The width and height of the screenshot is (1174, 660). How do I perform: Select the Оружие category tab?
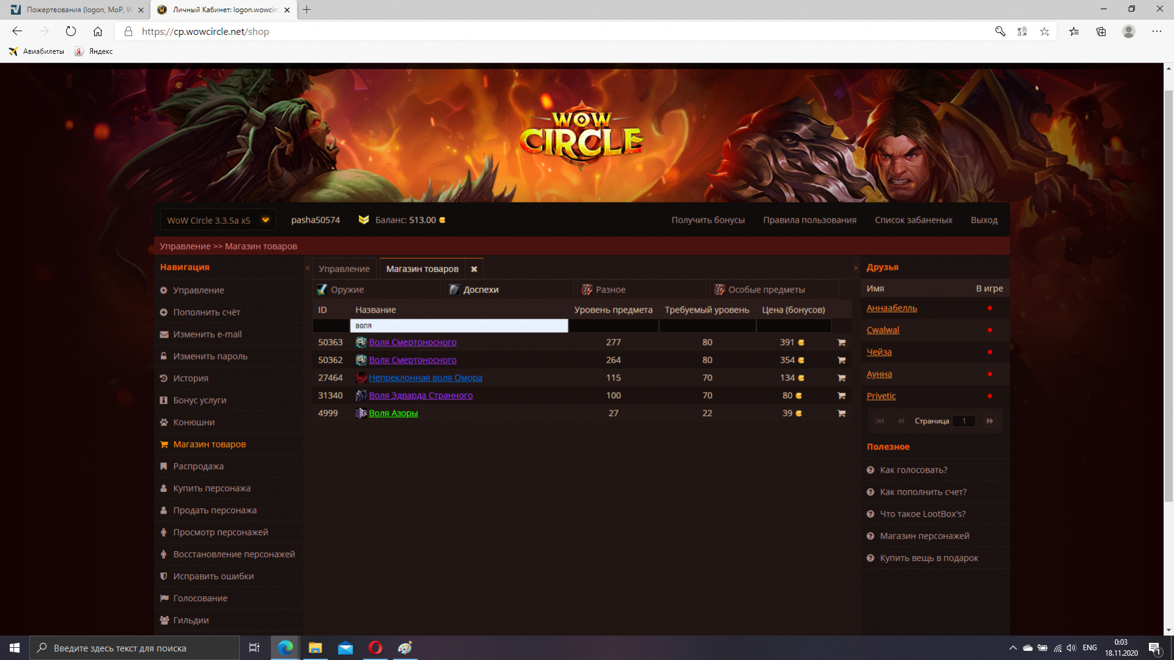point(347,290)
